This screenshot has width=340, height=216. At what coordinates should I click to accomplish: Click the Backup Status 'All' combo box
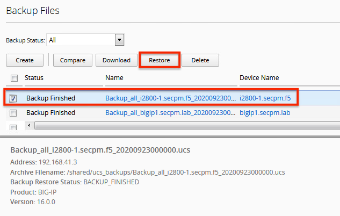coord(82,40)
